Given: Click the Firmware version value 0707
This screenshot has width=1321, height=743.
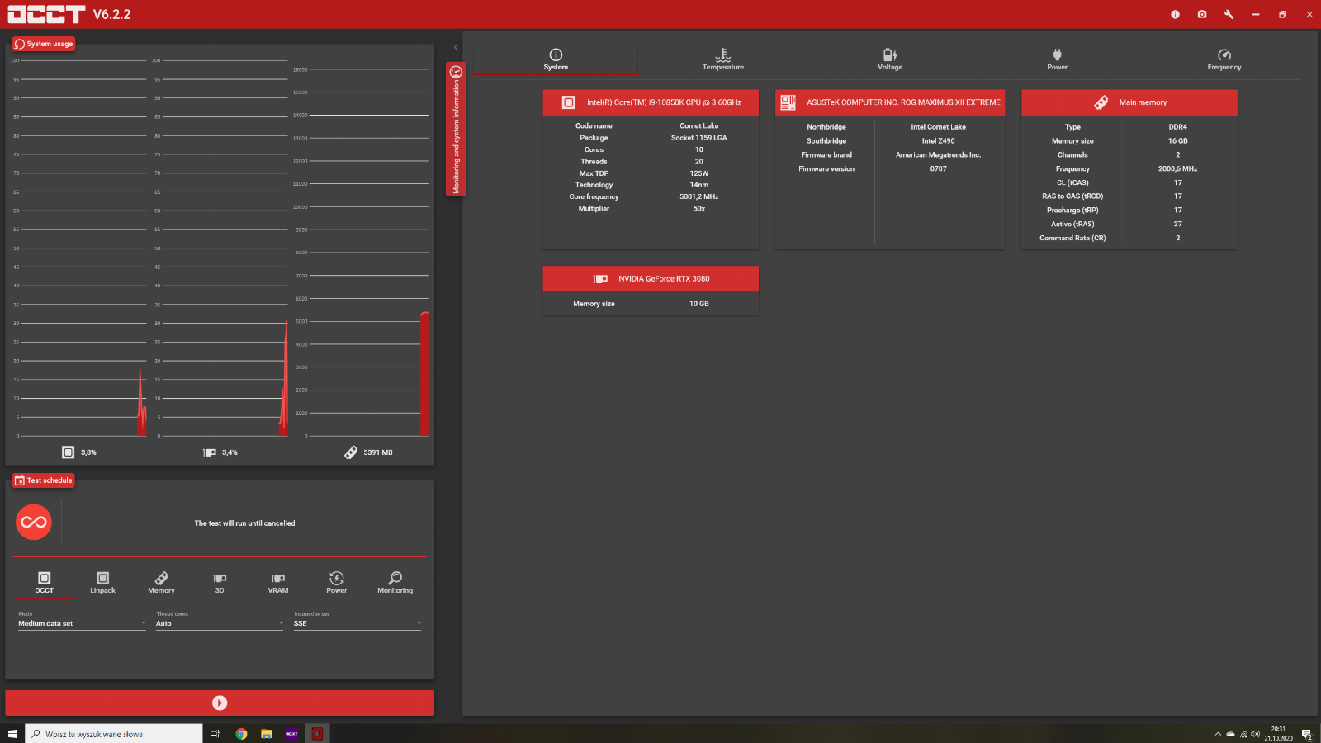Looking at the screenshot, I should pyautogui.click(x=939, y=168).
